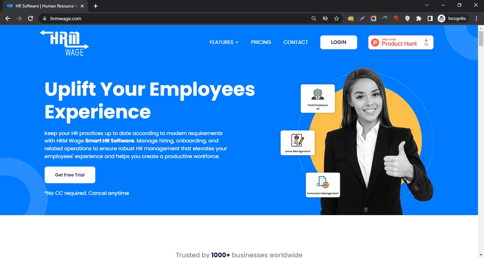Click the browser forward arrow
The width and height of the screenshot is (484, 258).
(19, 18)
